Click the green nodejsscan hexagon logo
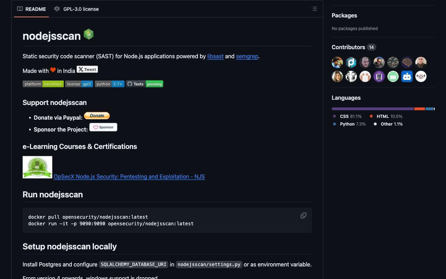Viewport: 446px width, 279px height. coord(89,34)
